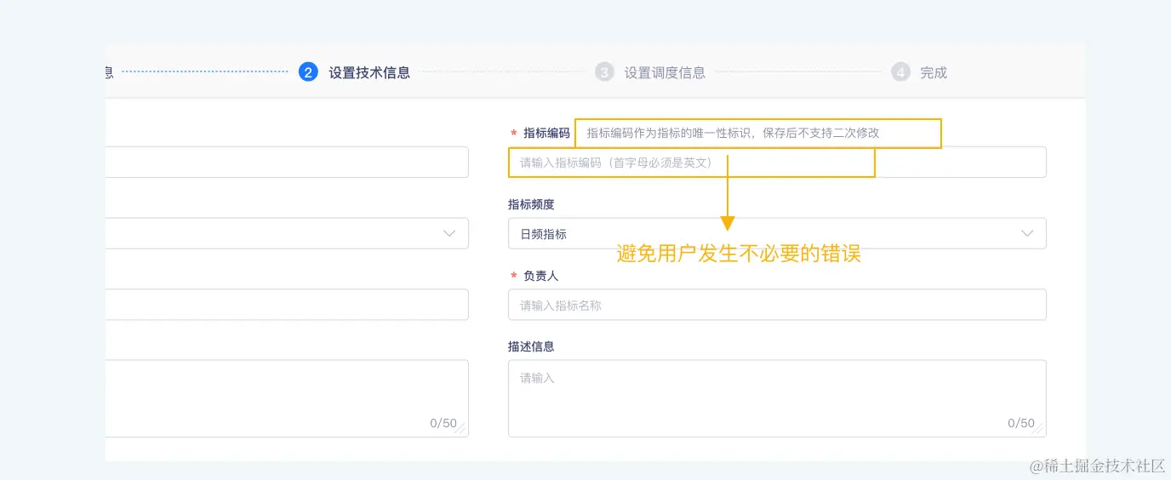Click the step 3 circle icon

coord(604,72)
